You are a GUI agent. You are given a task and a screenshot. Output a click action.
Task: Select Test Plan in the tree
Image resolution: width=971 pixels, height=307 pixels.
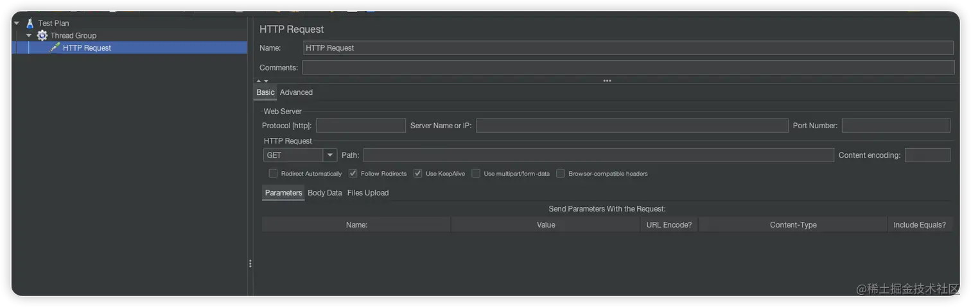click(53, 23)
